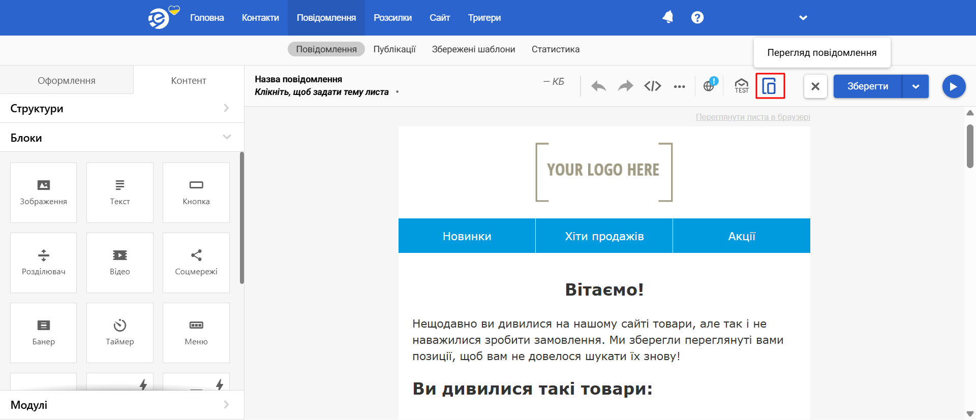Click YOUR LOGO HERE image in email

(604, 172)
